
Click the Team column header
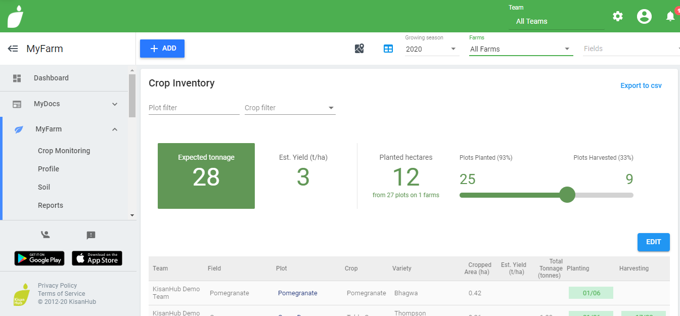tap(160, 268)
